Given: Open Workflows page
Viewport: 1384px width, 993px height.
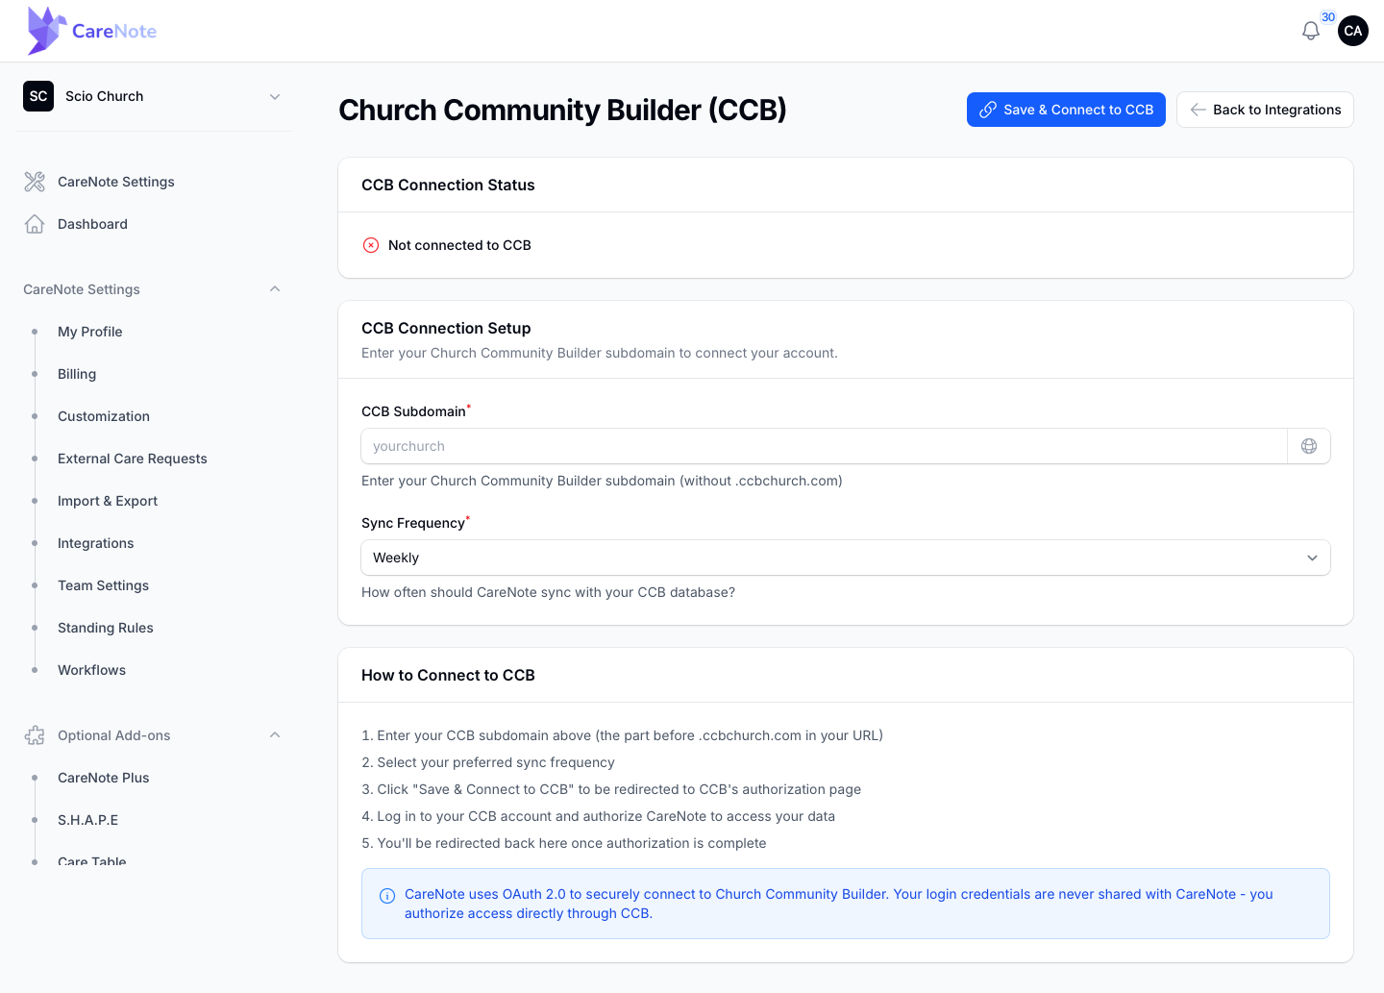Looking at the screenshot, I should (x=92, y=670).
